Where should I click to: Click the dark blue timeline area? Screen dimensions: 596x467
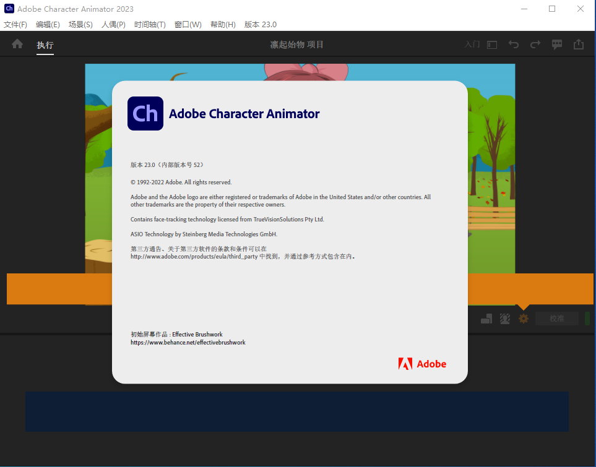pos(297,411)
